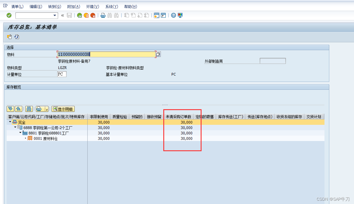Click open PO quantity 30,000 in 0001 row
The image size is (354, 204).
pyautogui.click(x=186, y=139)
